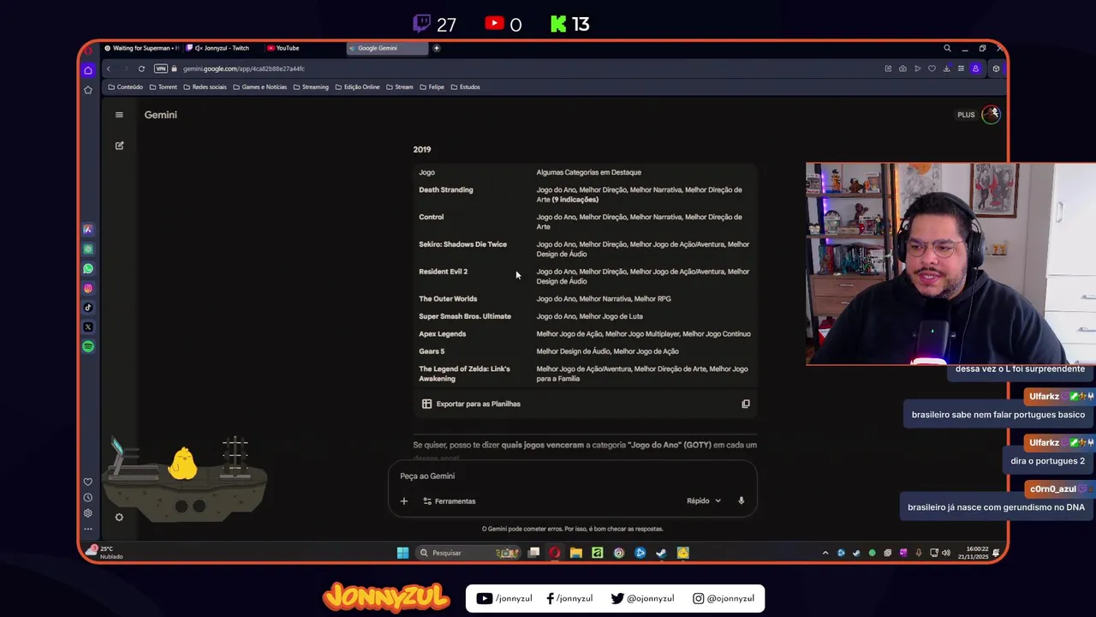Show hidden system tray icons chevron
The width and height of the screenshot is (1096, 617).
pos(825,553)
